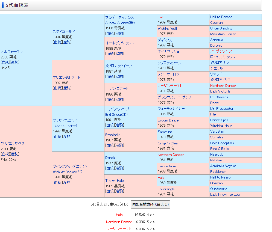Open メジロマックイーン horse page
The width and height of the screenshot is (272, 232).
tap(119, 66)
